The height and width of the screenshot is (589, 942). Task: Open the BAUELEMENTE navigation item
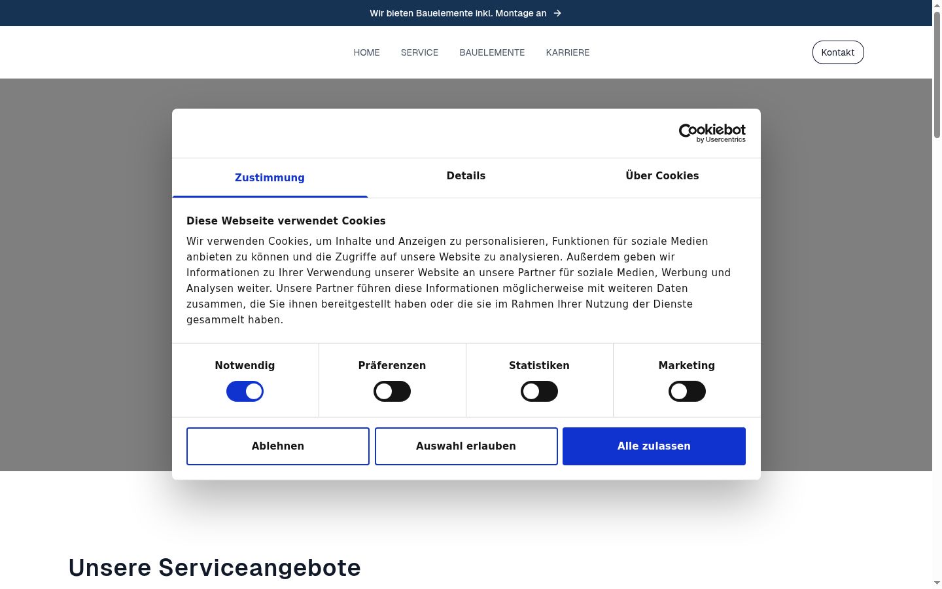tap(492, 52)
